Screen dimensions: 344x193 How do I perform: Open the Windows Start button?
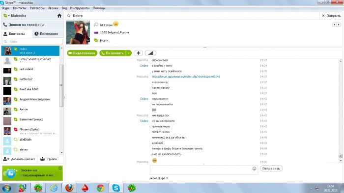6,188
